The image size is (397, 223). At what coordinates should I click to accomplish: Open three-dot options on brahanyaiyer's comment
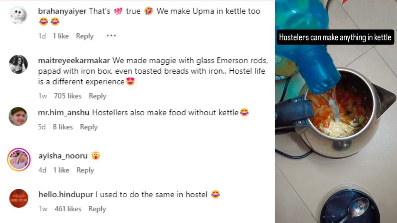tap(111, 36)
